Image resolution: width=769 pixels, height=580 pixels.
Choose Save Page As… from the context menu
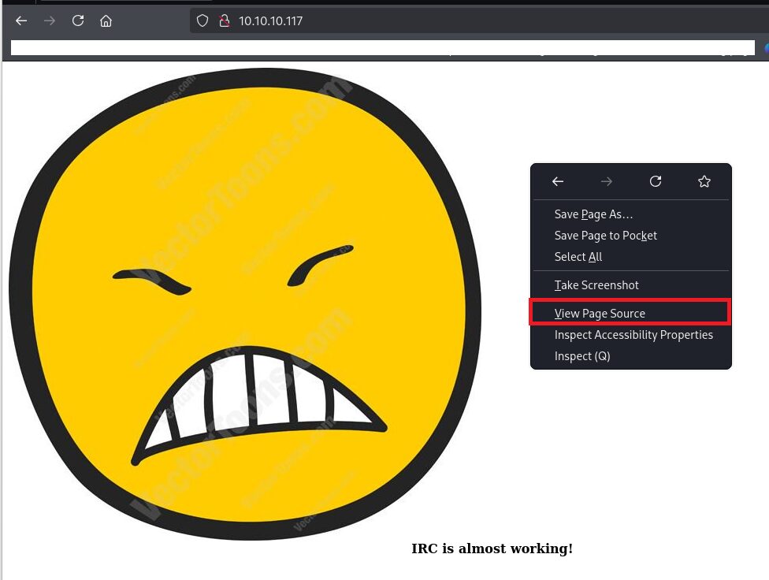tap(593, 214)
